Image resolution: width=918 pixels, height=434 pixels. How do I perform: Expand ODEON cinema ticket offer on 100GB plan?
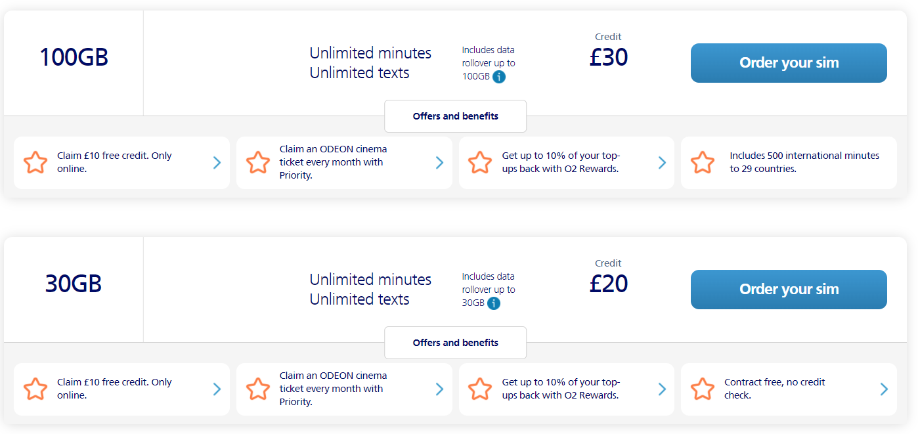point(439,163)
